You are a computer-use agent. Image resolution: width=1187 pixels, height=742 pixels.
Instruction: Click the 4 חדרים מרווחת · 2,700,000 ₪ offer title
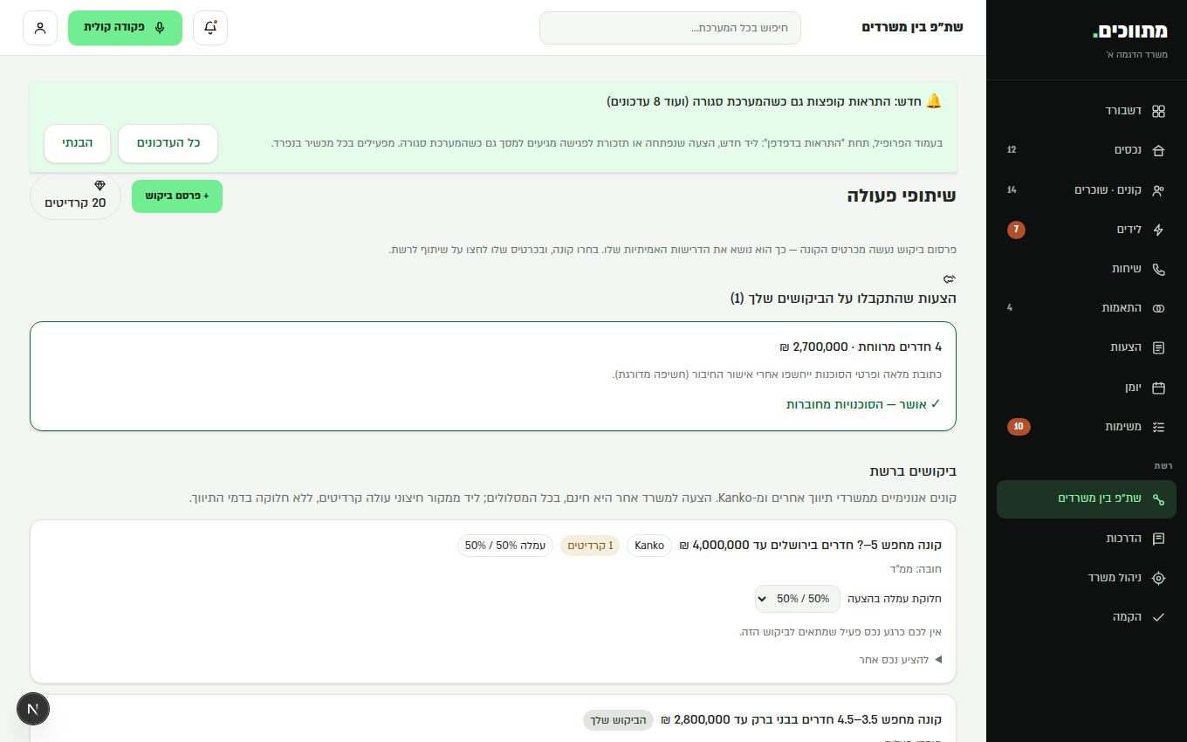pyautogui.click(x=861, y=347)
